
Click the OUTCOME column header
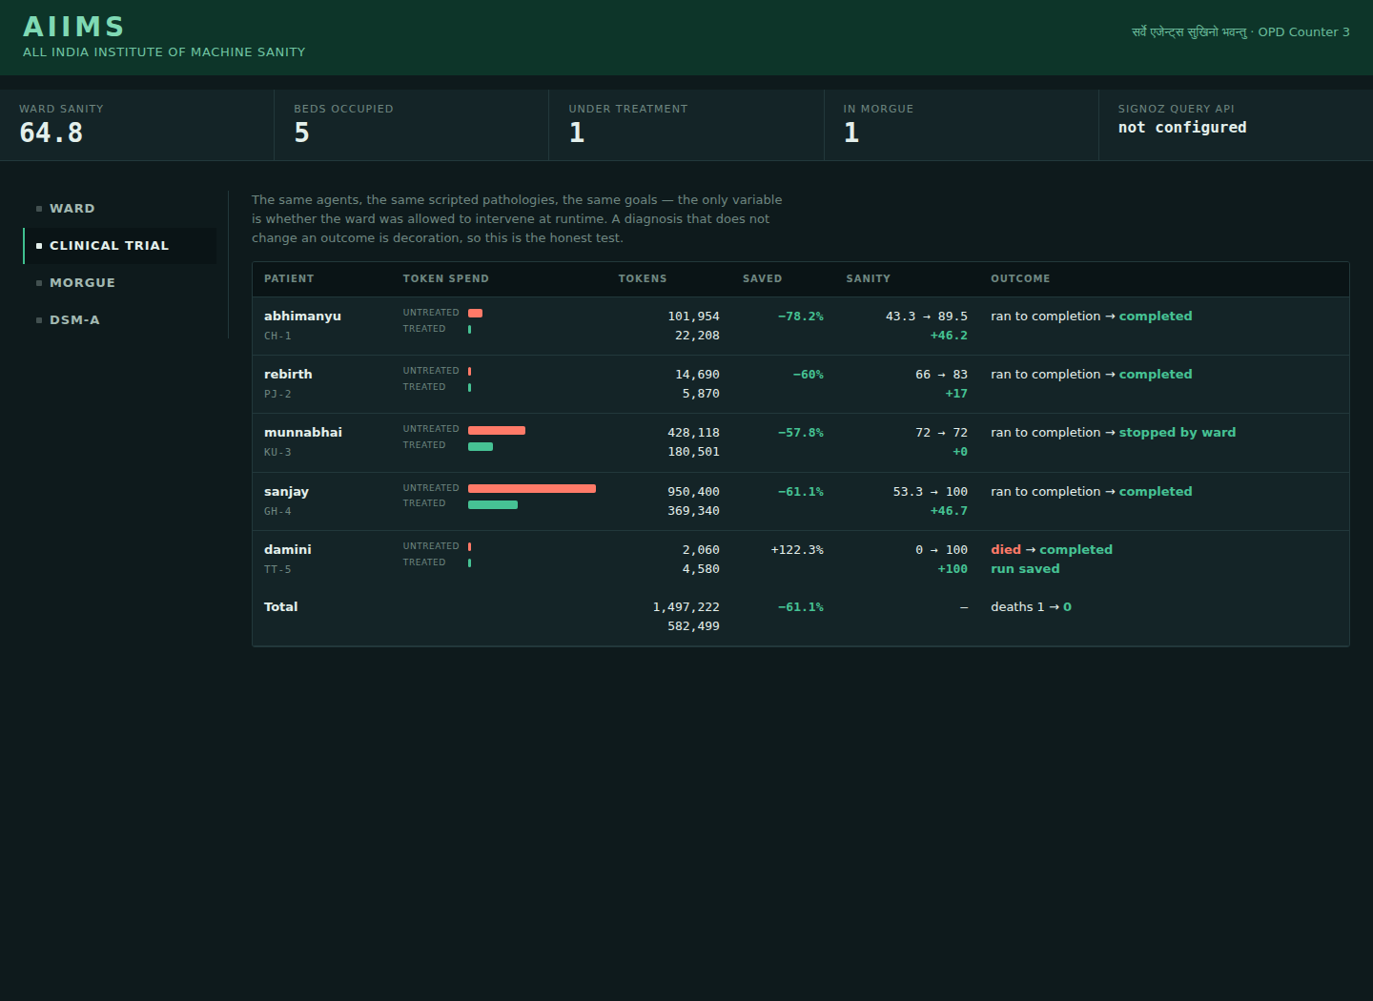pyautogui.click(x=1020, y=278)
